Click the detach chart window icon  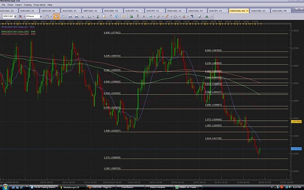point(110,17)
